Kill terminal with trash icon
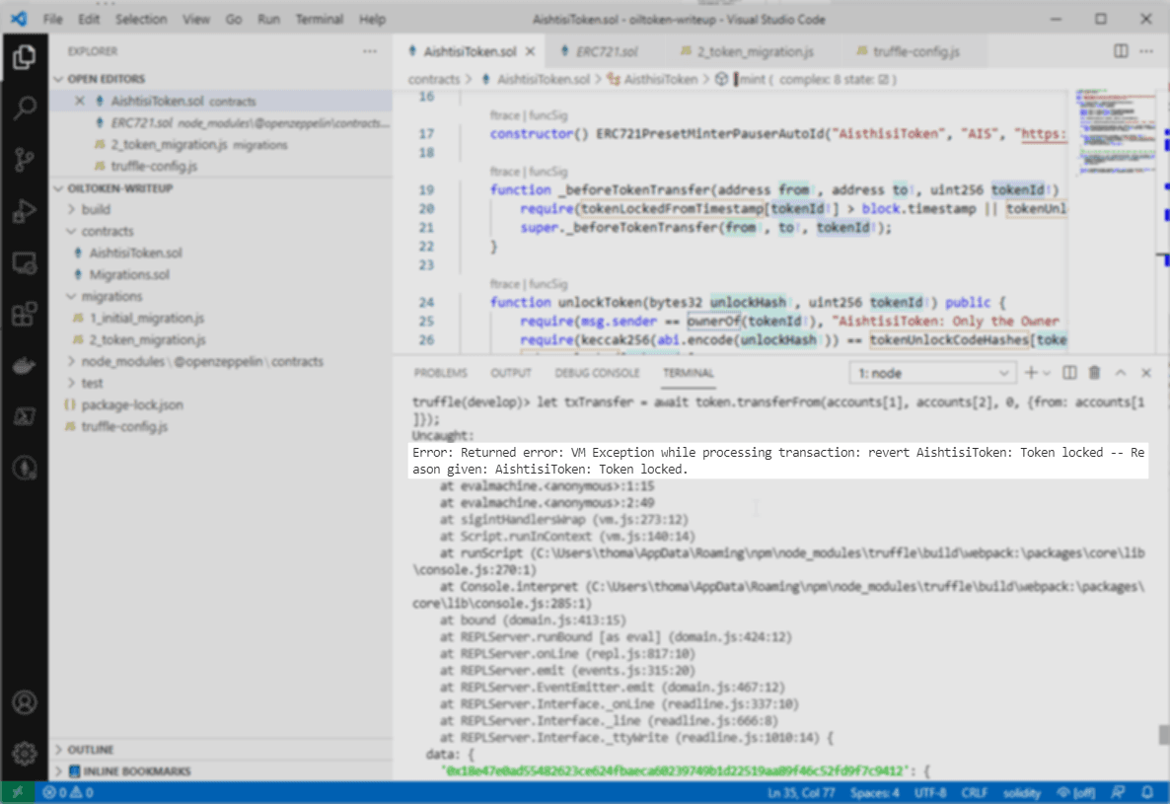The image size is (1170, 804). (x=1095, y=372)
